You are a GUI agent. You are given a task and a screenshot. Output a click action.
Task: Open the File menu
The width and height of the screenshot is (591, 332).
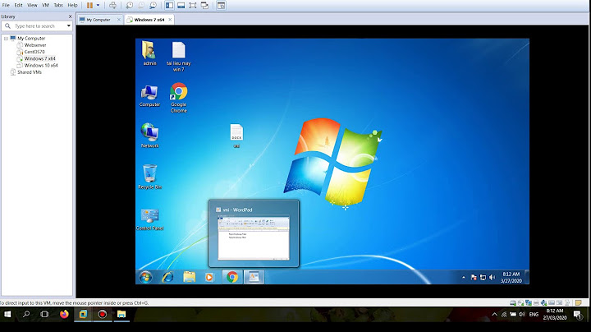pos(6,5)
